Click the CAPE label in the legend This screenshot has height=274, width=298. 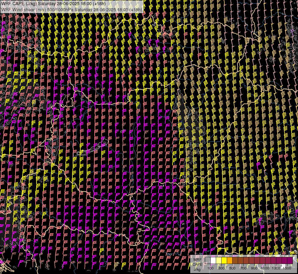tap(198, 265)
